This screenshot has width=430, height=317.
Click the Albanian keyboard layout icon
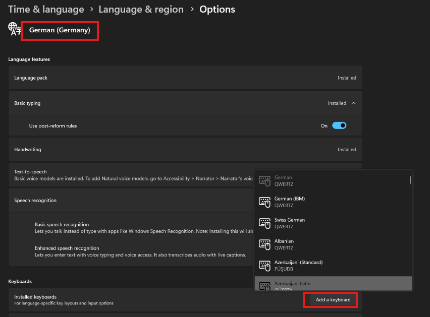pyautogui.click(x=264, y=244)
